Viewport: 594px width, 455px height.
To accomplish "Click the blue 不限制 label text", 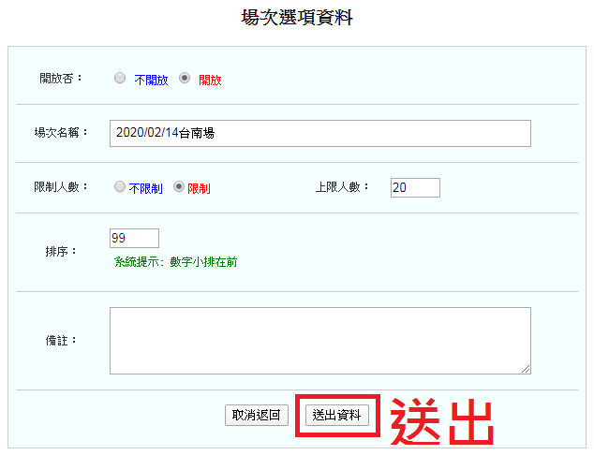I will tap(145, 188).
